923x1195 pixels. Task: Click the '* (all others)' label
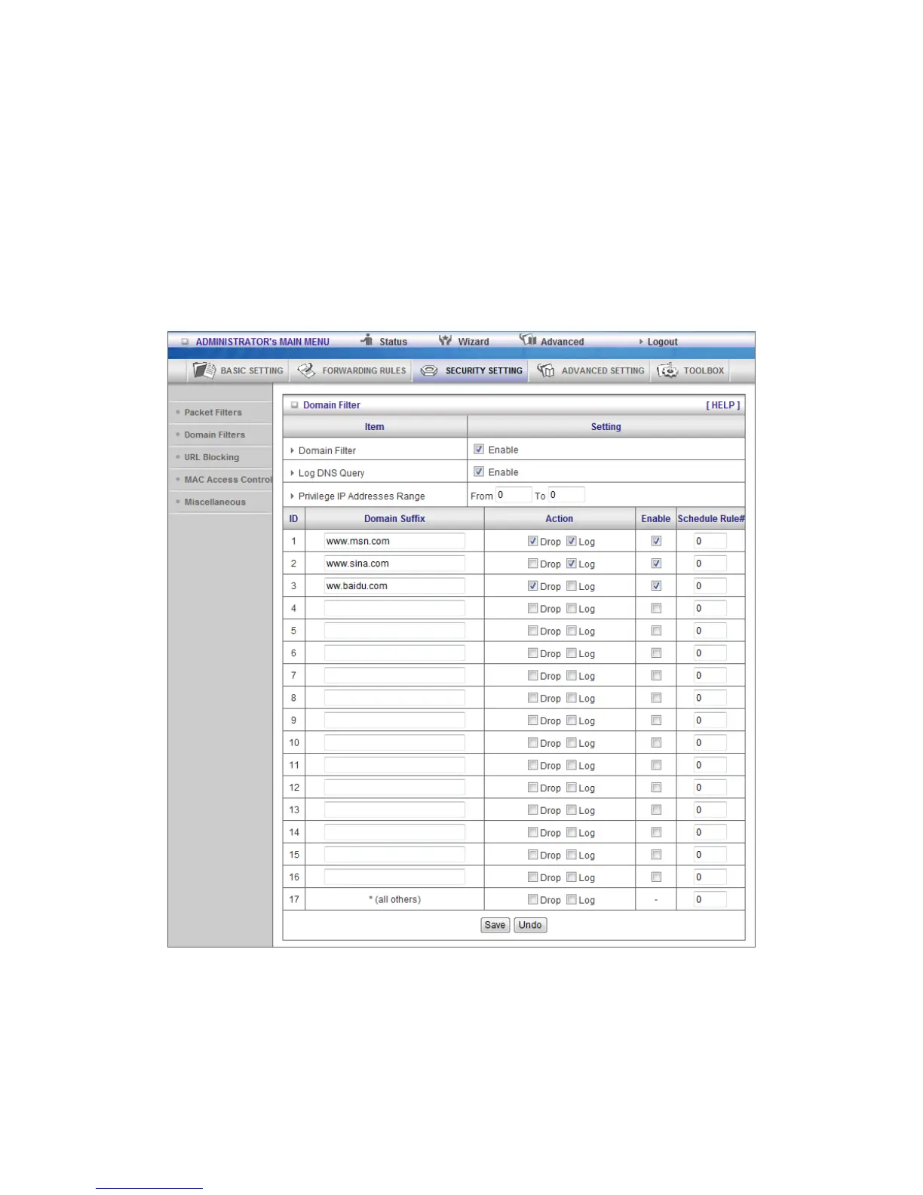pyautogui.click(x=394, y=899)
